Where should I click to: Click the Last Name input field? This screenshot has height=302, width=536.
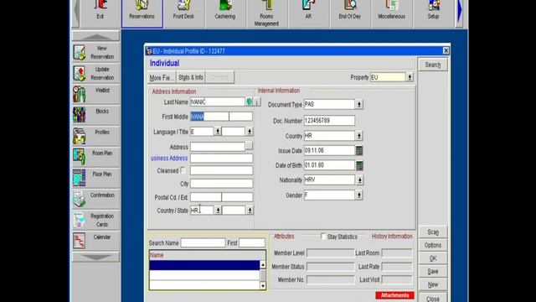coord(218,102)
